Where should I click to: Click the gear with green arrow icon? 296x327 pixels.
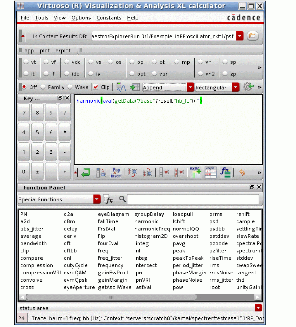(248, 87)
